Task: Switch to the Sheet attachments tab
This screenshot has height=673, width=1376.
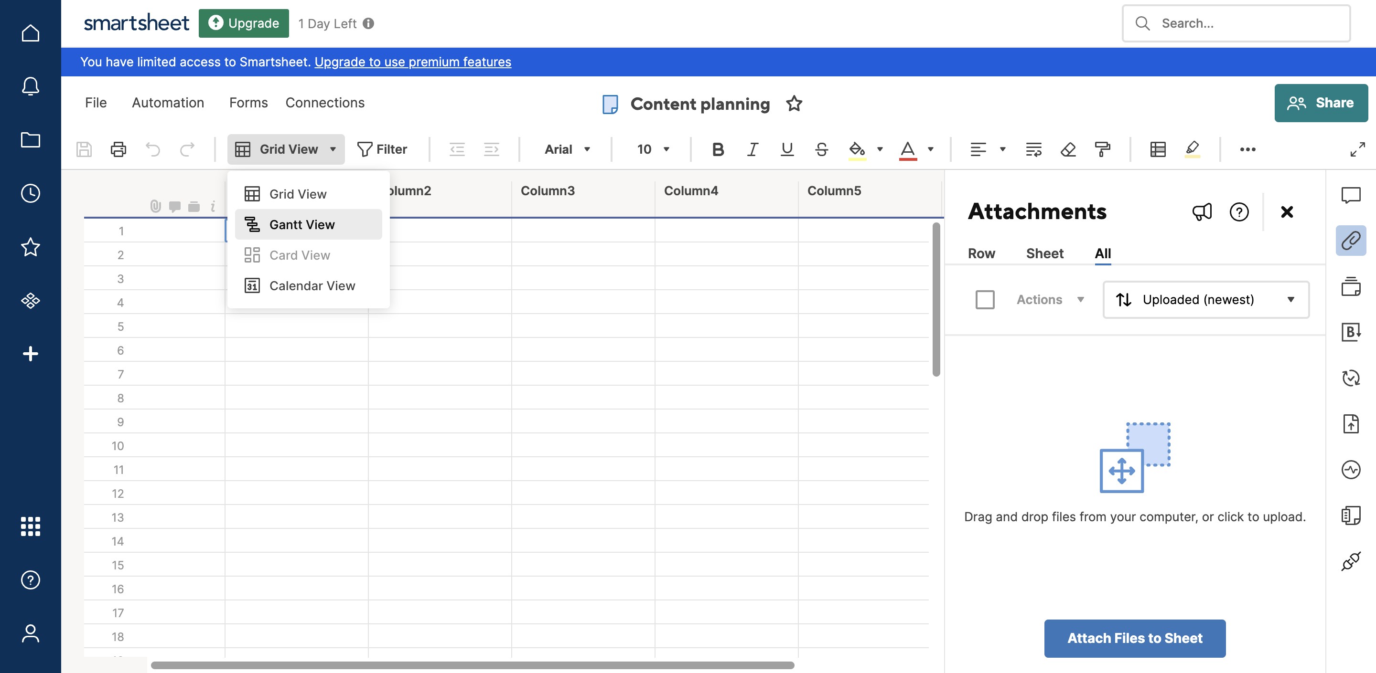Action: [1044, 253]
